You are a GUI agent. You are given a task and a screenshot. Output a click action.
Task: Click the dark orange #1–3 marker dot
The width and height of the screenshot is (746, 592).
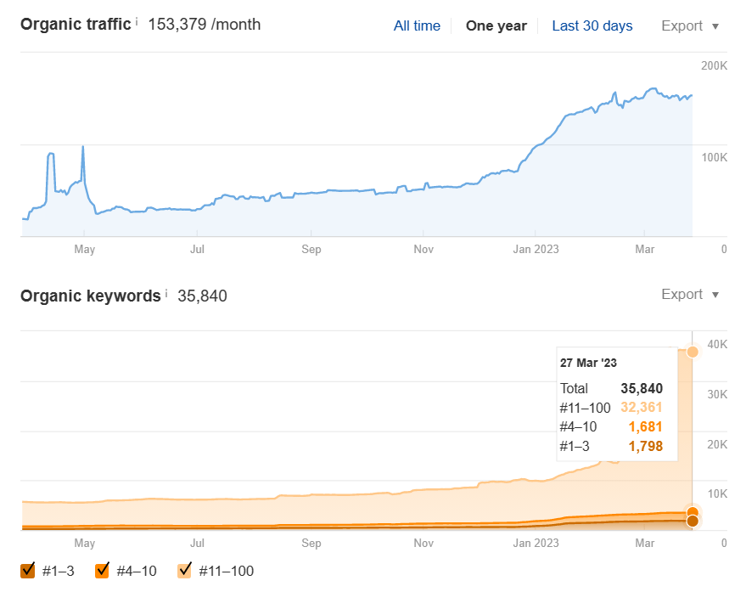point(693,521)
